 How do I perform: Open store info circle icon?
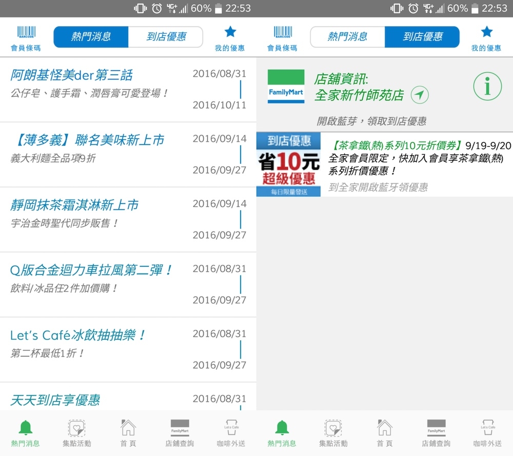[x=487, y=86]
